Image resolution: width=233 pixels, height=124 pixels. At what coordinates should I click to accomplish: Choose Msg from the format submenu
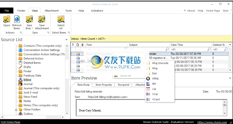tap(155, 68)
